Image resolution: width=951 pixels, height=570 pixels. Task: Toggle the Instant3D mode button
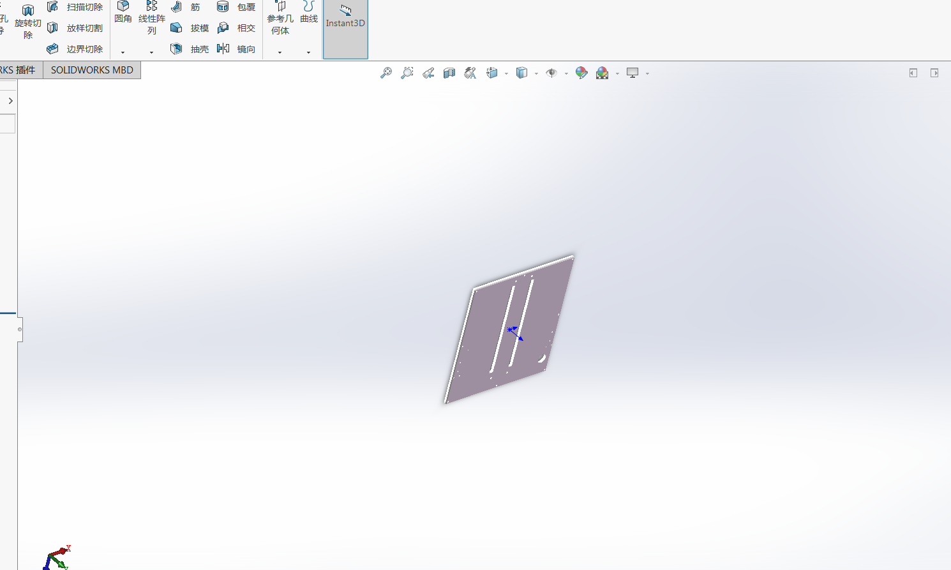[345, 29]
